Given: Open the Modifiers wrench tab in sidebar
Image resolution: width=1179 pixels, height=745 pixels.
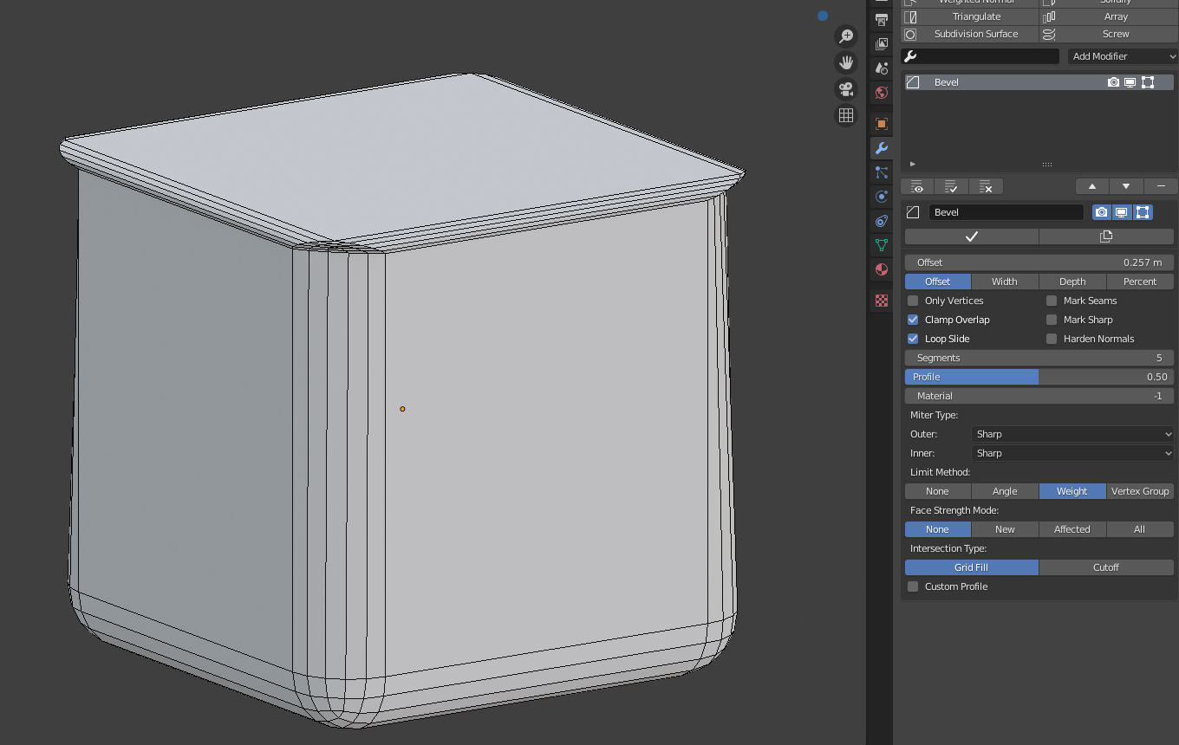Looking at the screenshot, I should point(882,148).
